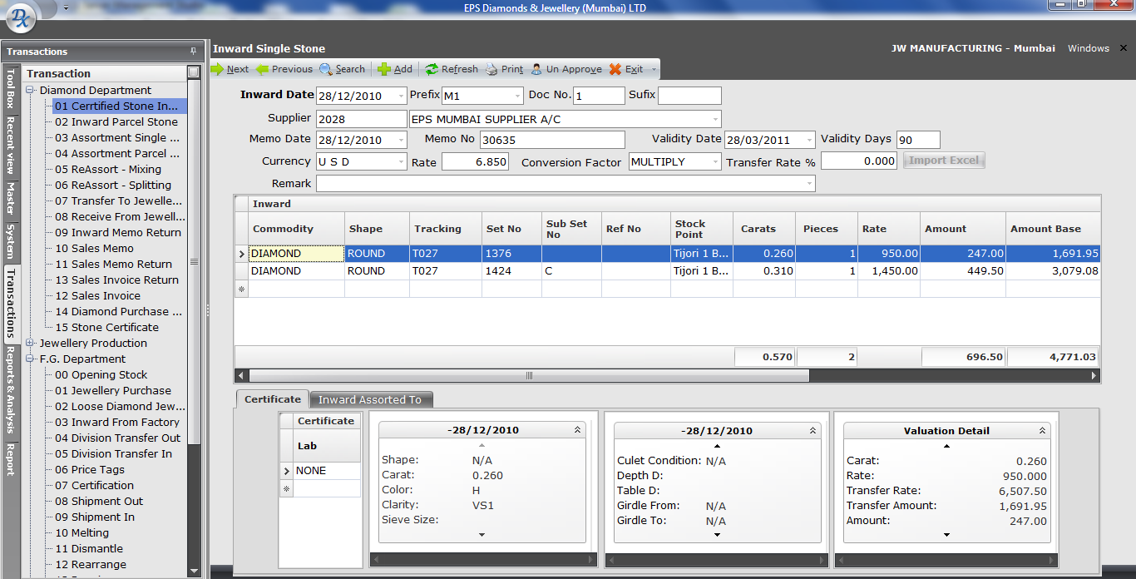Open the Validity Date dropdown
Viewport: 1136px width, 579px height.
point(809,140)
